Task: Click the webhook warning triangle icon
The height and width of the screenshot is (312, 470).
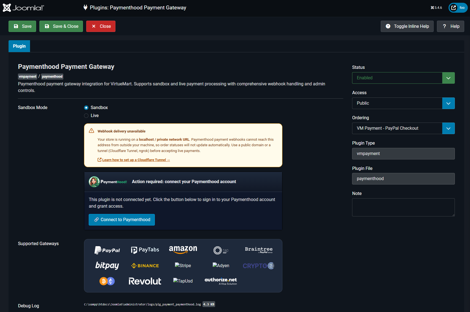Action: [91, 131]
